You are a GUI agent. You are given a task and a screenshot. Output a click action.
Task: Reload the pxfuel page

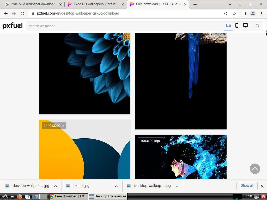click(22, 14)
